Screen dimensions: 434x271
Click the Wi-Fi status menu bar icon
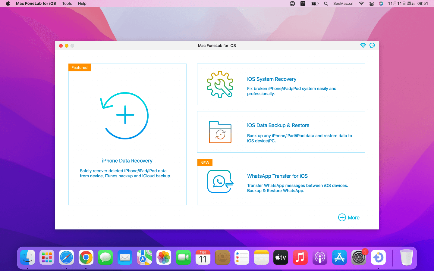click(361, 4)
